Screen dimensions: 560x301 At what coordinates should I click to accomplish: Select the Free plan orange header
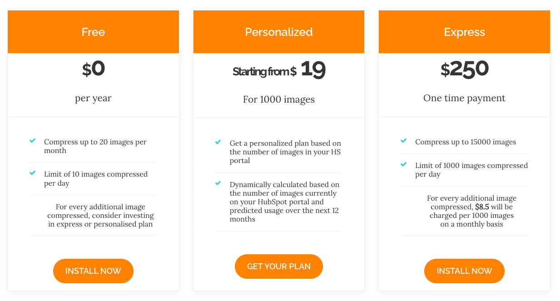tap(93, 32)
